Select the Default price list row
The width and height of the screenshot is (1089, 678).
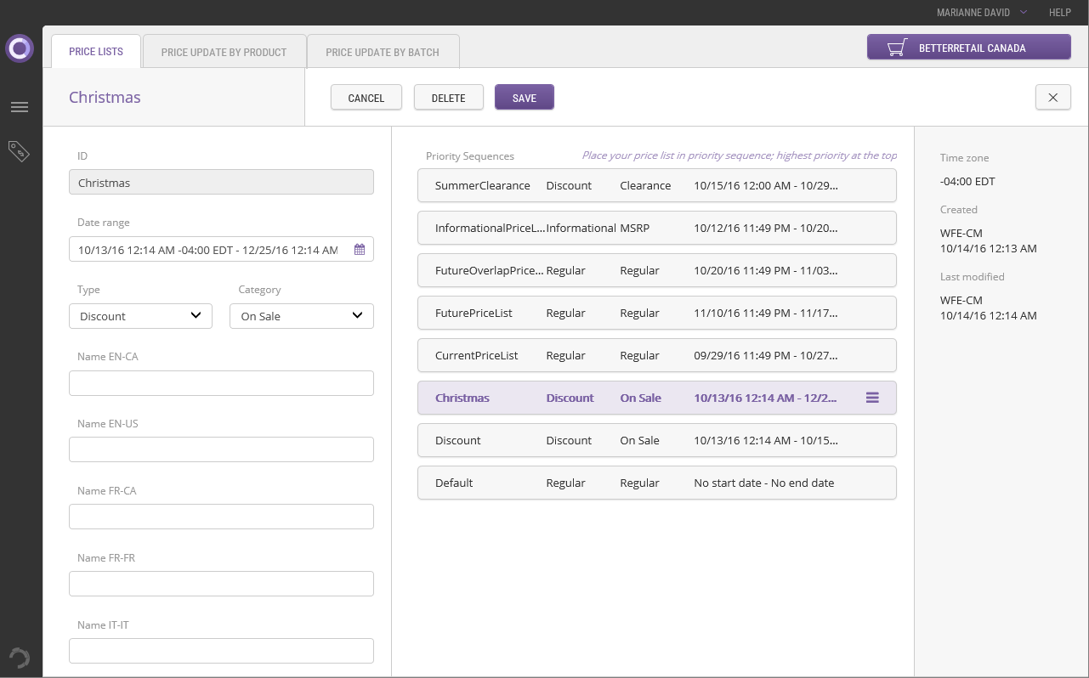tap(656, 483)
